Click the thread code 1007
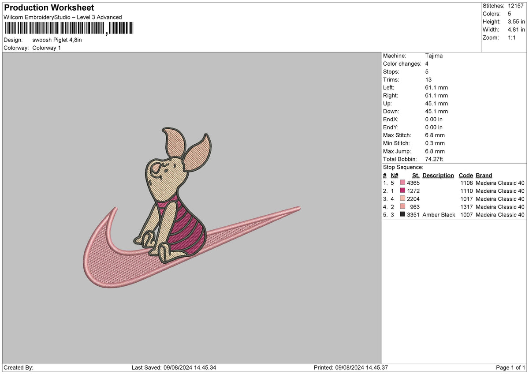This screenshot has width=529, height=374. [466, 215]
